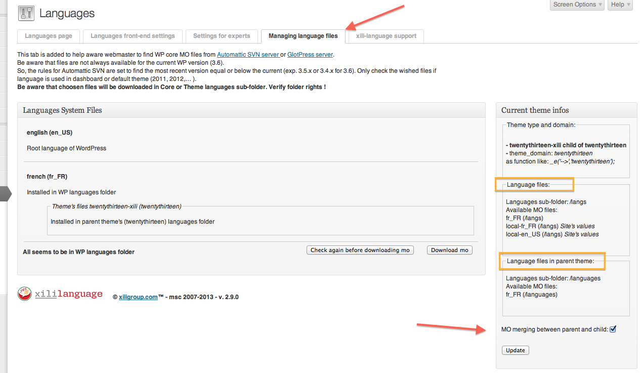
Task: Click the Current theme infos panel header
Action: 567,110
